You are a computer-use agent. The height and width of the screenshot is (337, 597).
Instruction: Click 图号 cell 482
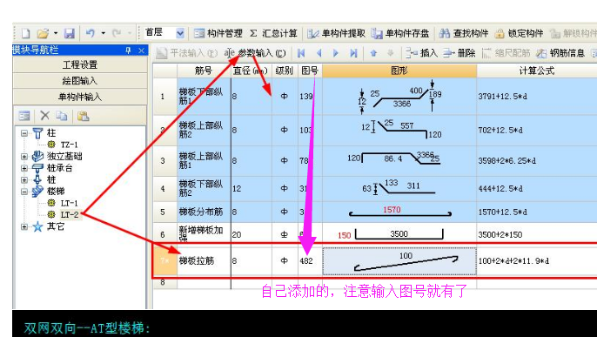click(311, 261)
